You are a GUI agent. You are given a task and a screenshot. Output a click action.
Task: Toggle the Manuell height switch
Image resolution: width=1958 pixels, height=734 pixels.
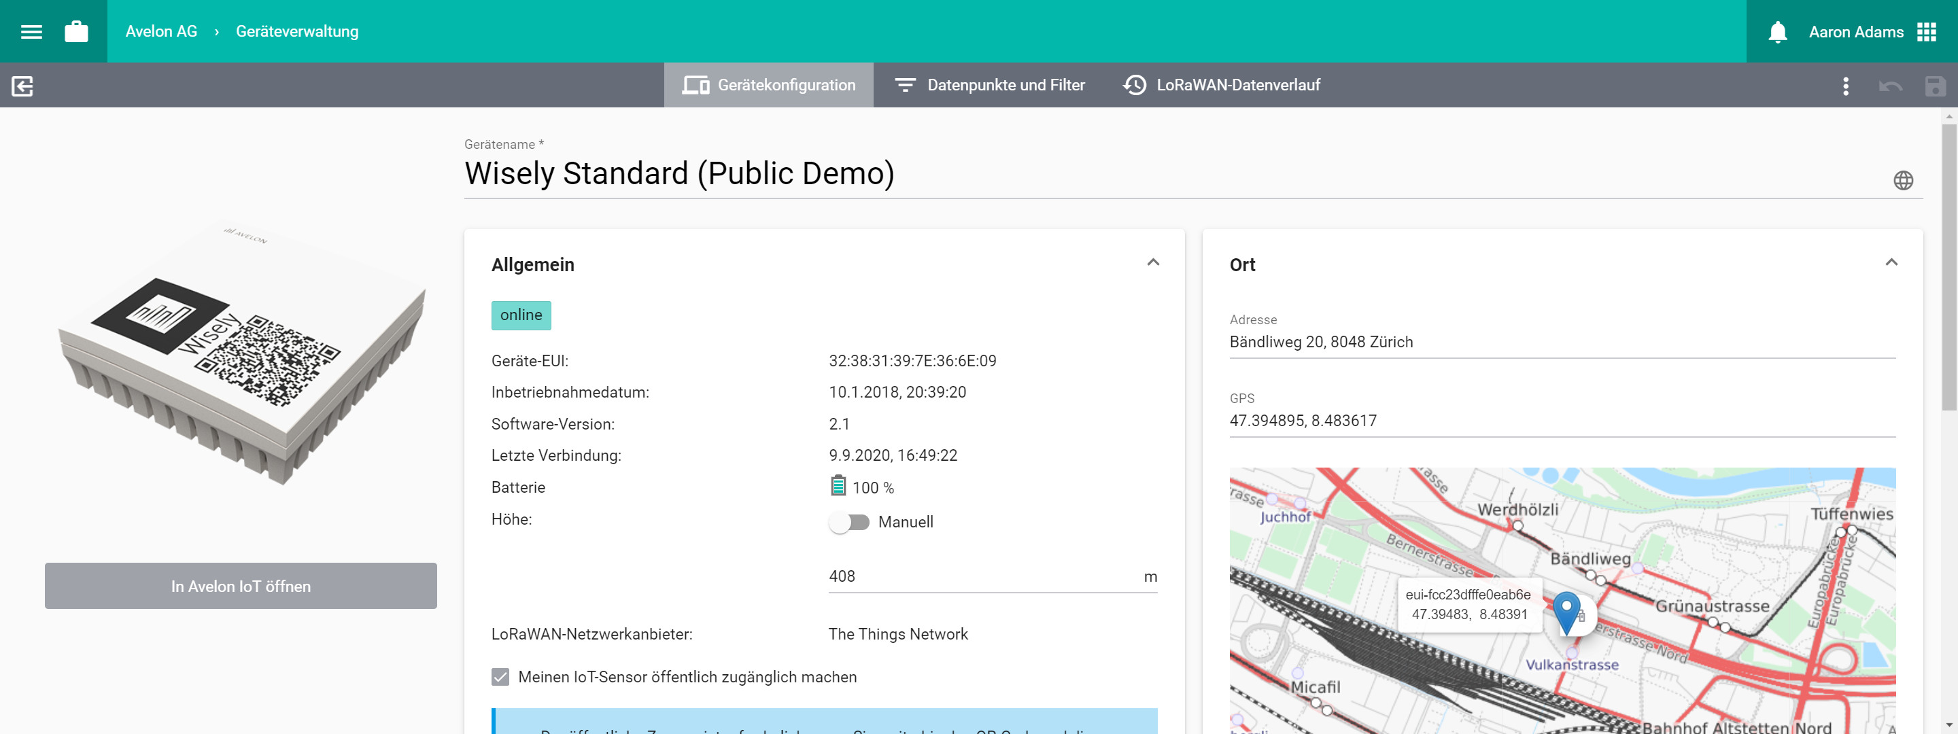tap(849, 522)
